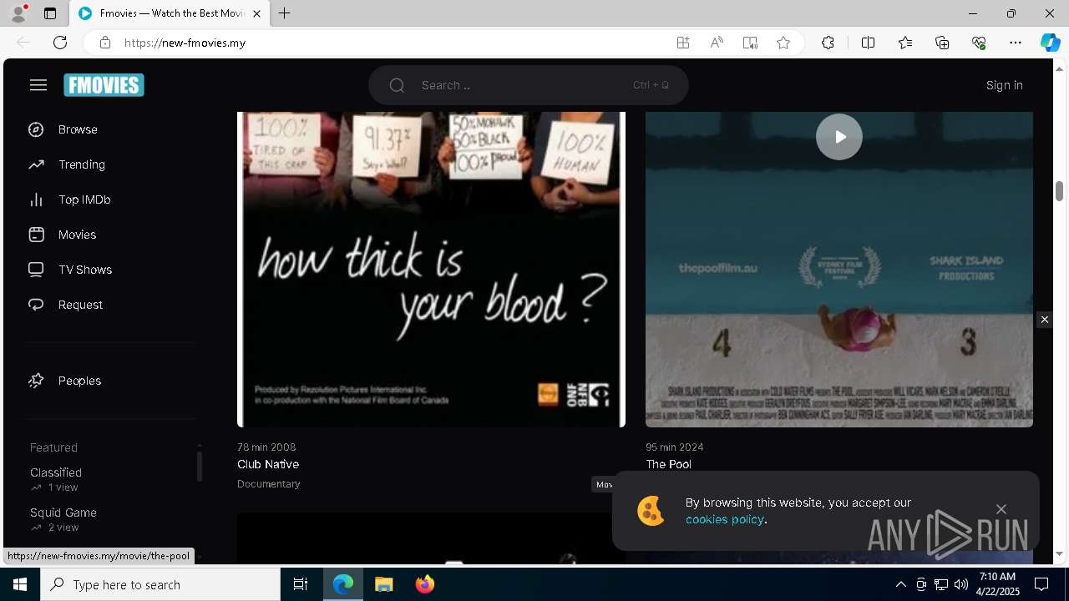The image size is (1069, 601).
Task: Open Peoples page
Action: [x=79, y=381]
